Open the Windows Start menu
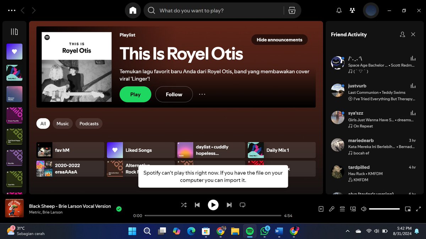426x239 pixels. pyautogui.click(x=132, y=231)
